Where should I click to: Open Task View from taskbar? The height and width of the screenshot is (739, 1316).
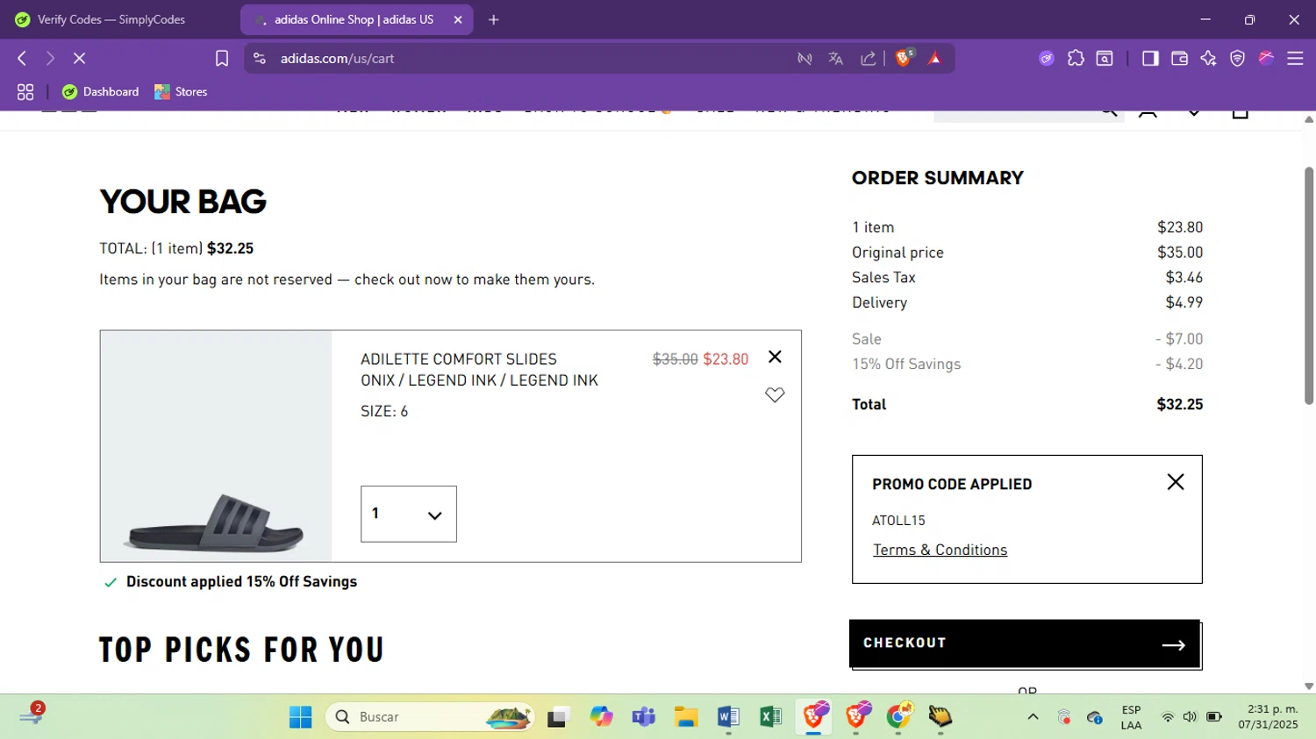pos(559,717)
